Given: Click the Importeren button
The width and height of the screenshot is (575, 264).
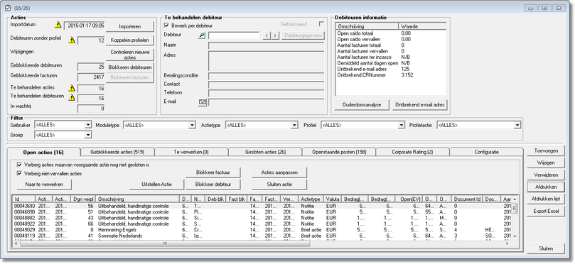Looking at the screenshot, I should [x=130, y=27].
